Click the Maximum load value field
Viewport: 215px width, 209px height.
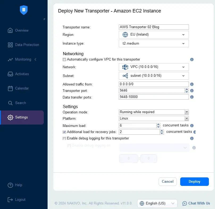point(137,126)
